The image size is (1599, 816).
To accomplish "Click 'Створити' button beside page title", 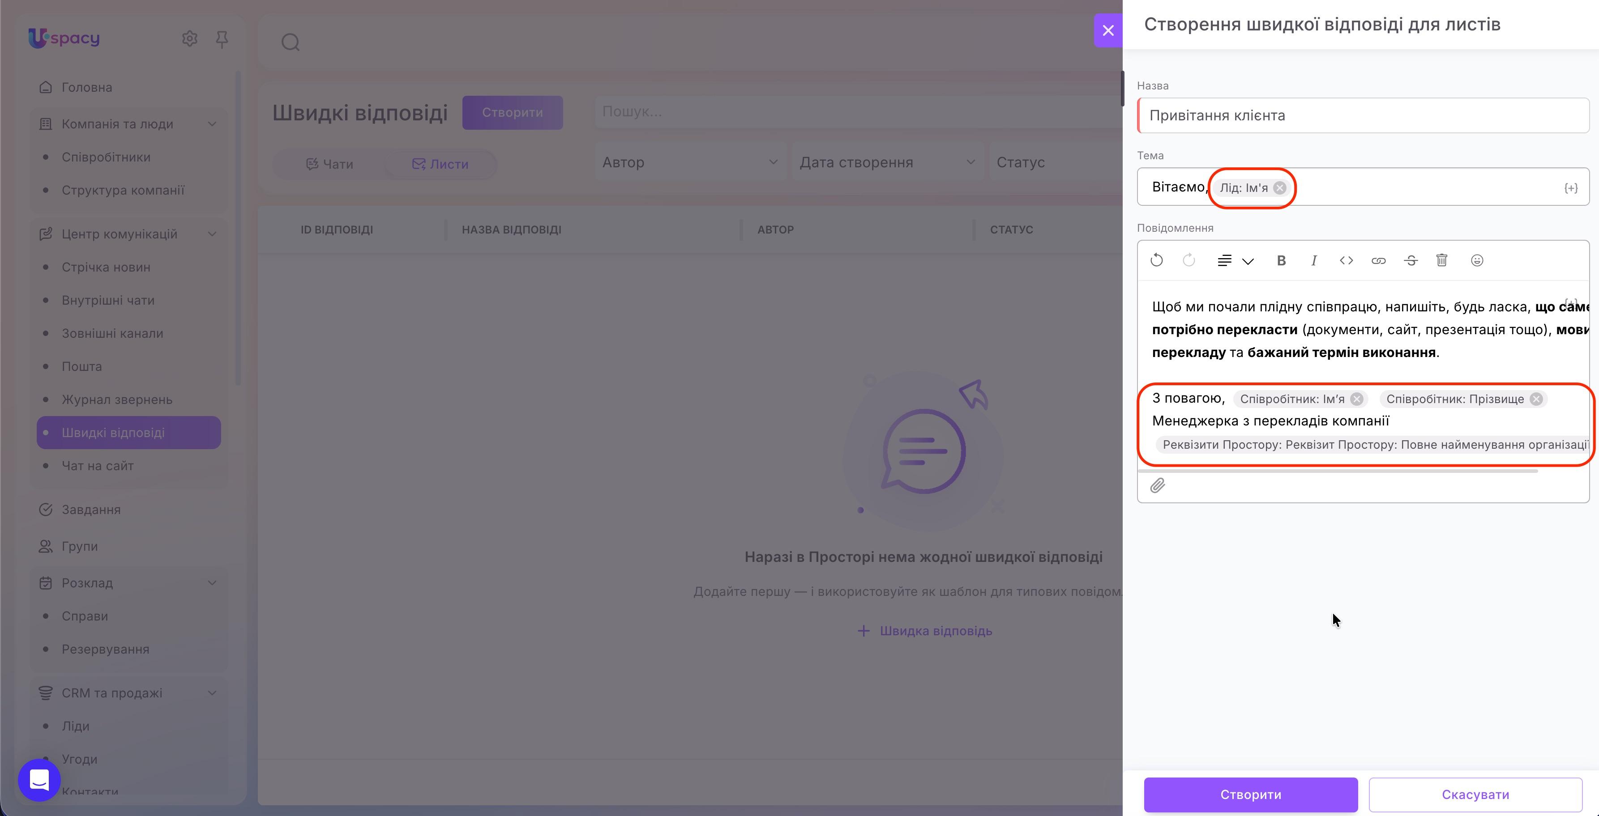I will tap(512, 112).
